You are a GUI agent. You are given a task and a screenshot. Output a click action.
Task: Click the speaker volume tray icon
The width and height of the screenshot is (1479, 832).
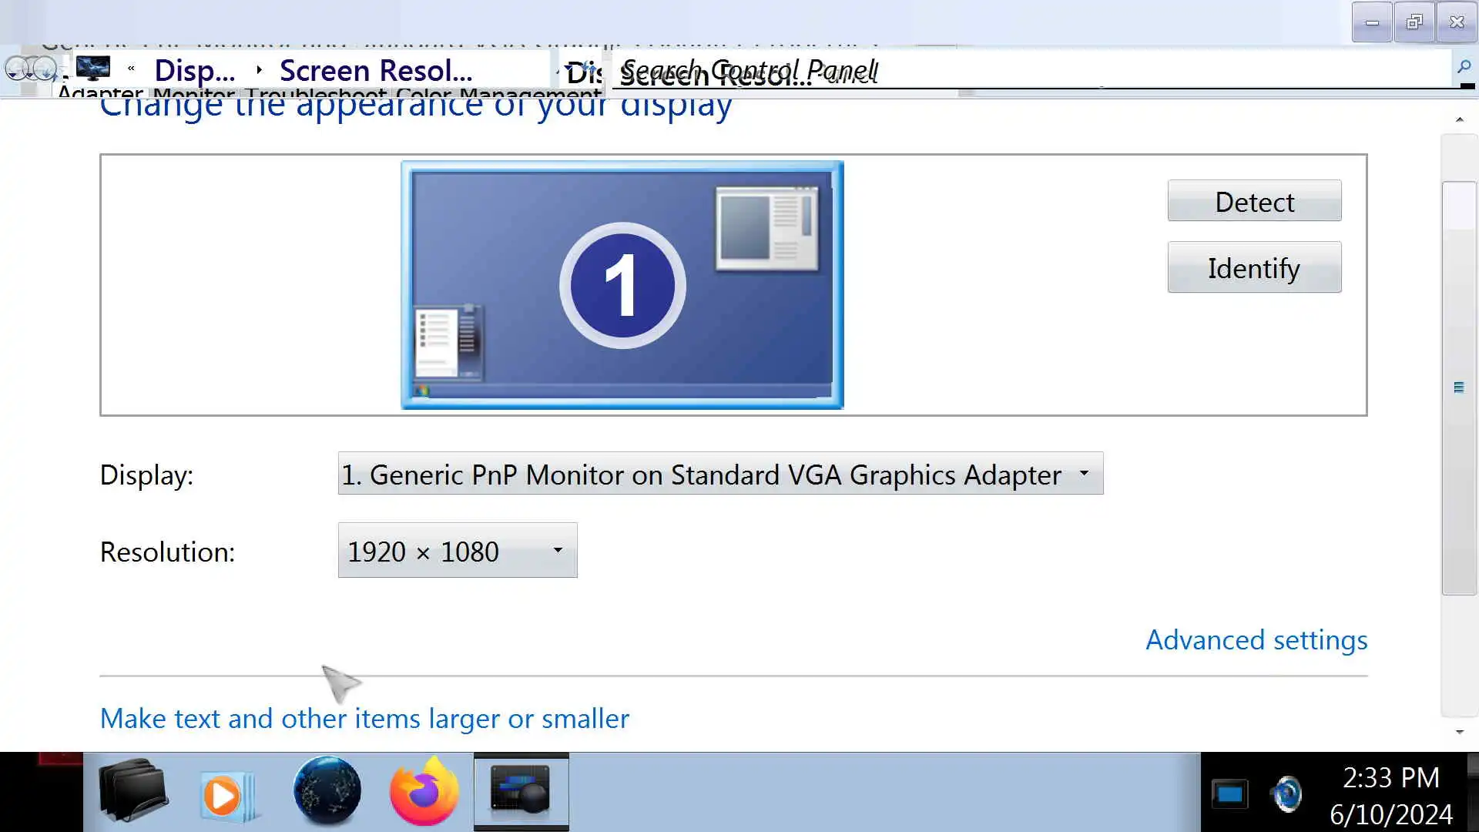1287,794
